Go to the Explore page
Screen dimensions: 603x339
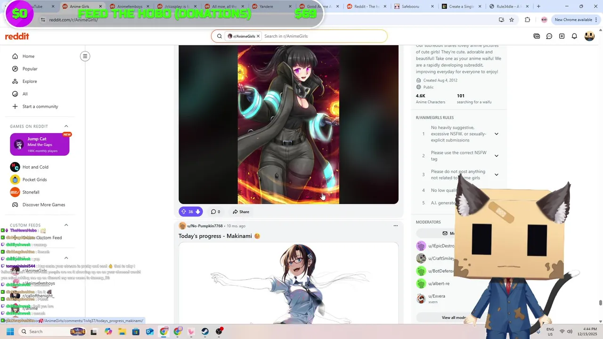(x=29, y=81)
